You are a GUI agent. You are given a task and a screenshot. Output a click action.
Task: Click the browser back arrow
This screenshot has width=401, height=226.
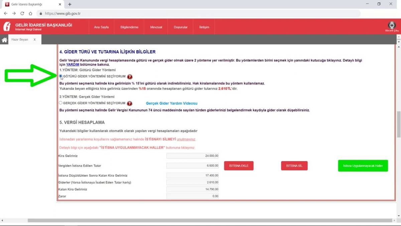tap(6, 14)
